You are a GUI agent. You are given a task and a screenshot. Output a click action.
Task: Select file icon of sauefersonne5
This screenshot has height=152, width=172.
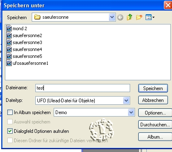pyautogui.click(x=9, y=56)
